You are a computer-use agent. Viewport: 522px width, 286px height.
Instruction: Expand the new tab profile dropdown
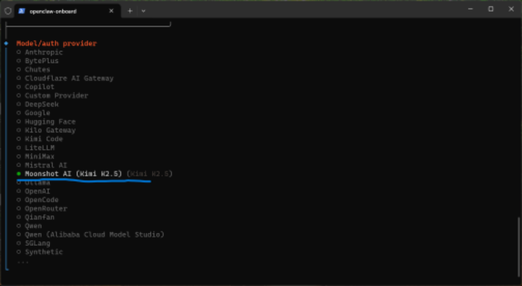click(x=144, y=10)
